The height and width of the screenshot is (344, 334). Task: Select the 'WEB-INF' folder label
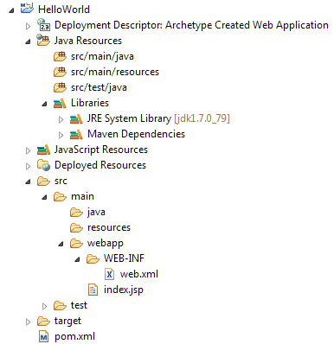point(124,258)
